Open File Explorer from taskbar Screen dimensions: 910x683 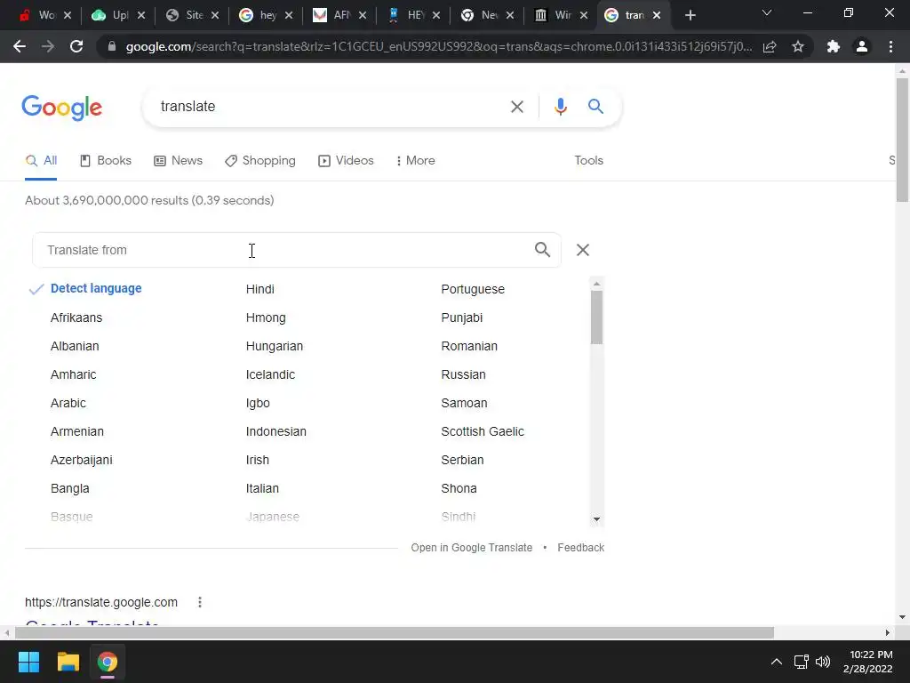[68, 662]
